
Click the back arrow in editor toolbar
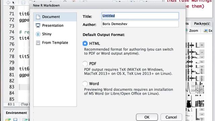(8, 2)
